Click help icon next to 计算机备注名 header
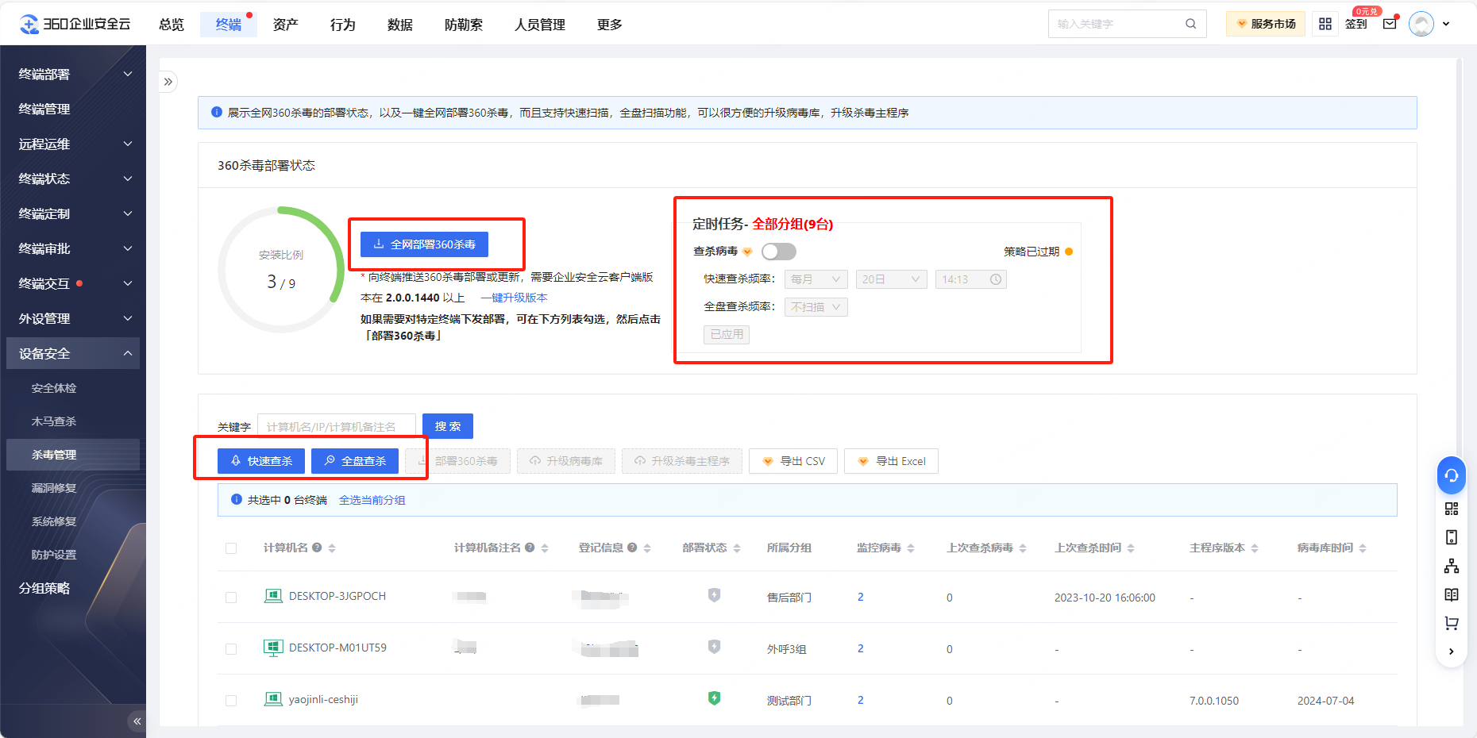 [530, 548]
